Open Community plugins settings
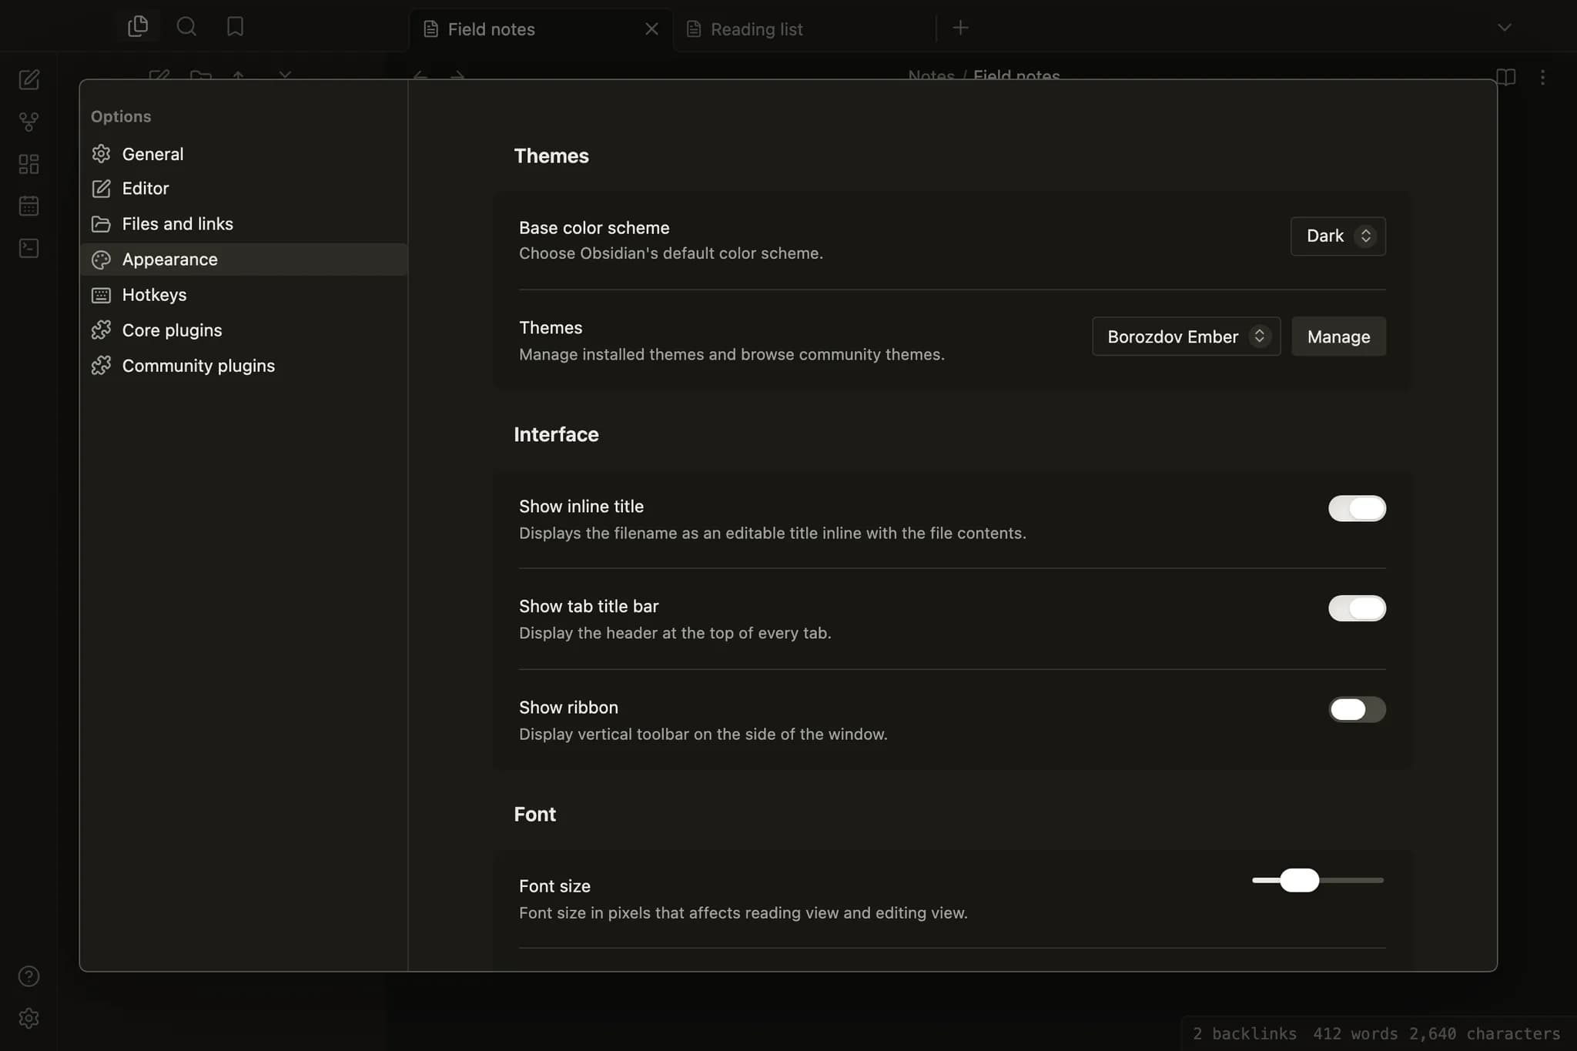Viewport: 1577px width, 1051px height. pyautogui.click(x=244, y=366)
